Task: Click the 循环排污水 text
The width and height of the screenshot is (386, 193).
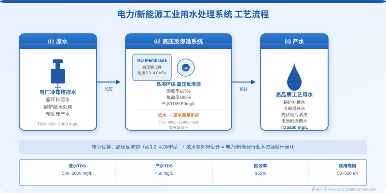Action: [x=58, y=100]
